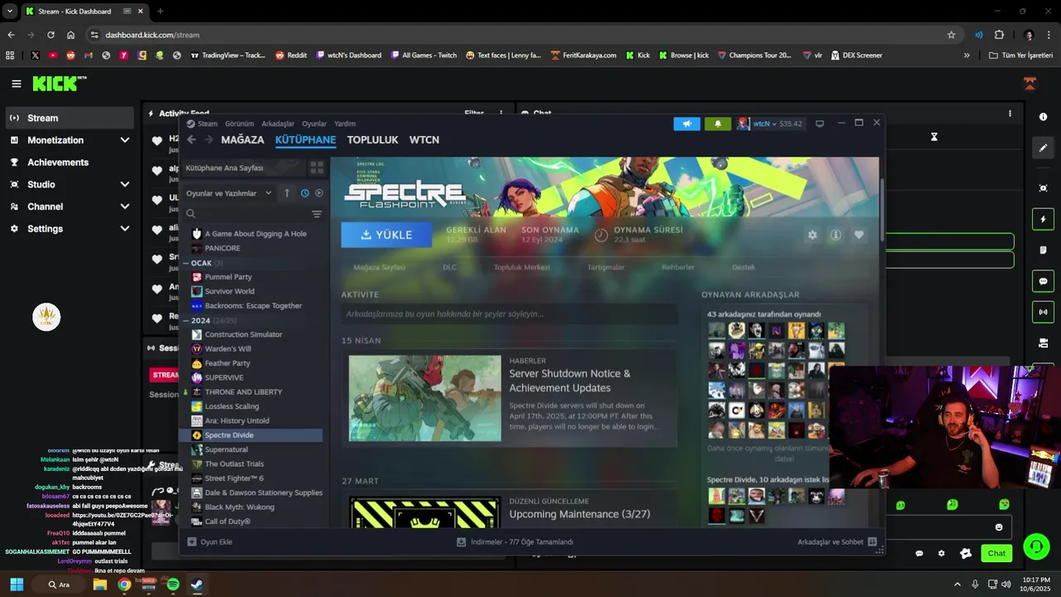
Task: Select the pencil edit icon in Kick sidebar
Action: pos(1043,148)
